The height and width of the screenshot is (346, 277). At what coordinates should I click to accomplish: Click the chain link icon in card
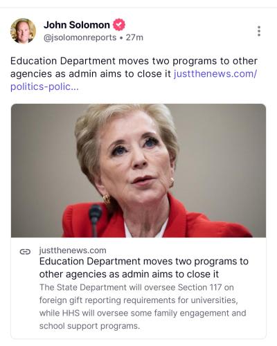[25, 251]
